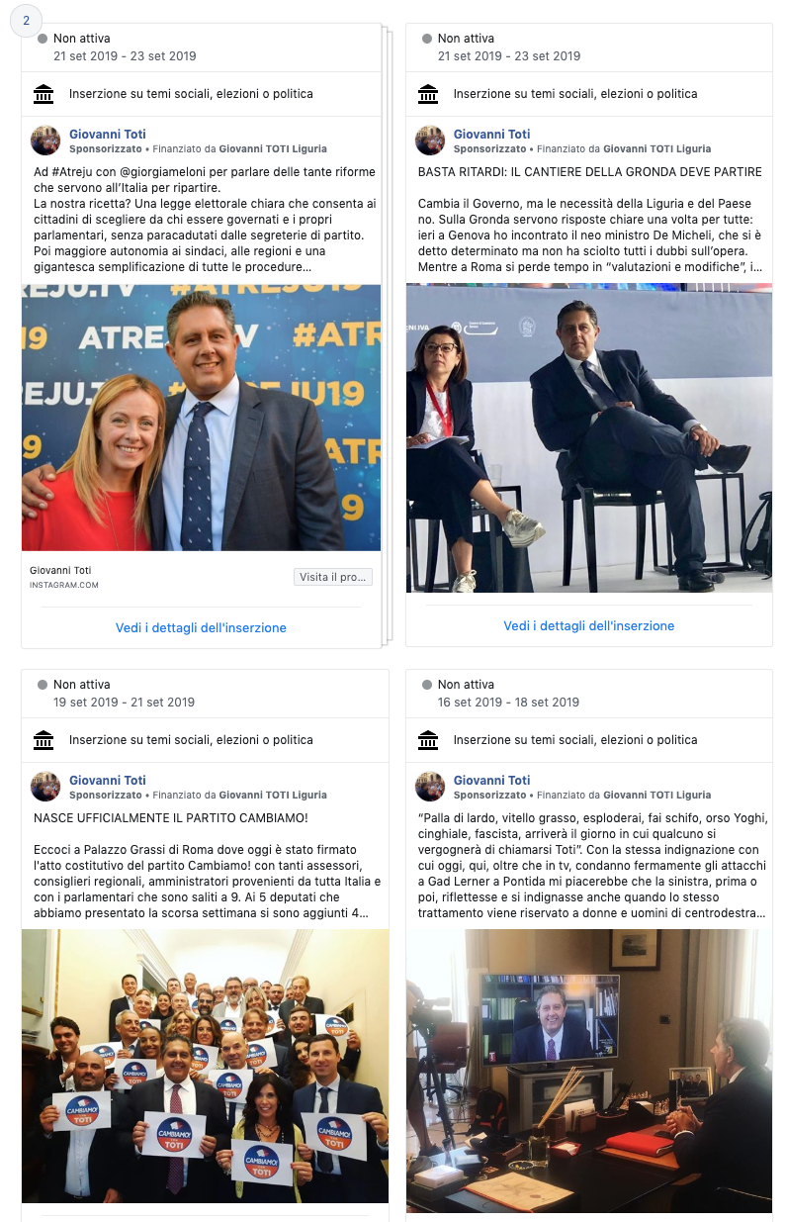Click the grey 'Non attiva' status dot, 19 set ad
Viewport: 785px width, 1222px height.
[x=43, y=685]
